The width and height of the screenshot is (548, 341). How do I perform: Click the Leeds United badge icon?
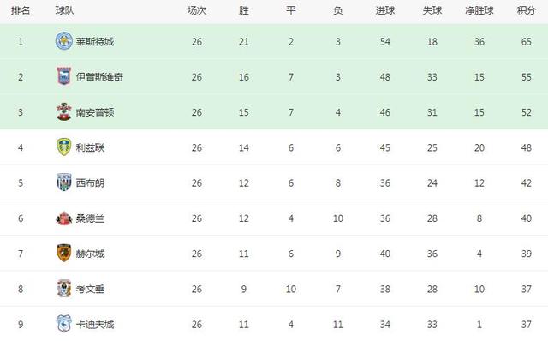[x=64, y=147]
